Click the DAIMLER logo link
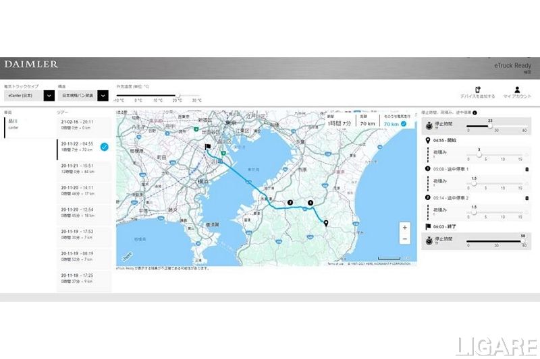540x359 pixels. click(x=31, y=65)
